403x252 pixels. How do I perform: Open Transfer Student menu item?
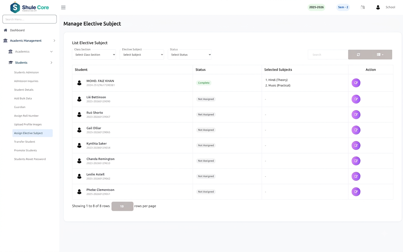pyautogui.click(x=25, y=142)
